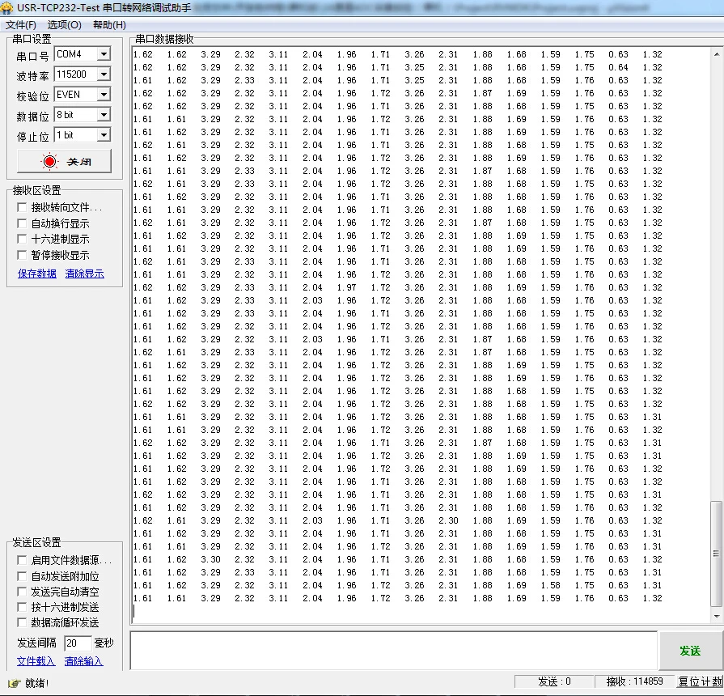The image size is (724, 696).
Task: Enable 按十六进制发送 checkbox
Action: click(x=22, y=607)
